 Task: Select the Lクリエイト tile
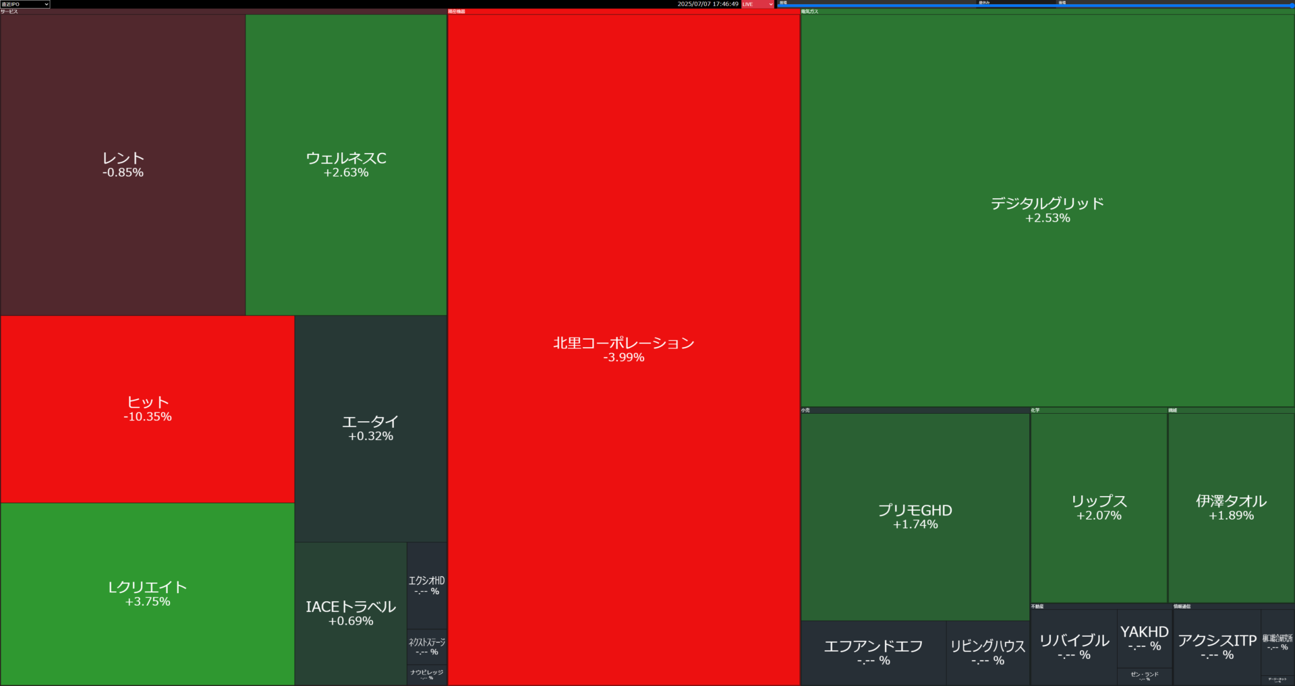click(148, 594)
